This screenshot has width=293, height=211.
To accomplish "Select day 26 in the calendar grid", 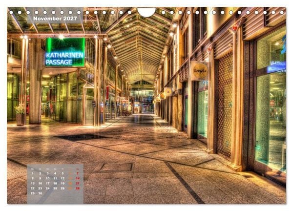I will pos(63,189).
